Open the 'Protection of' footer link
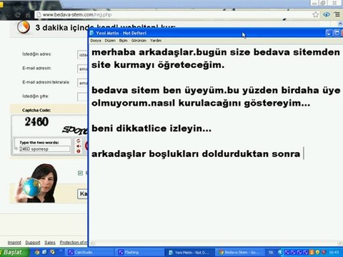The image size is (343, 257). (x=74, y=243)
